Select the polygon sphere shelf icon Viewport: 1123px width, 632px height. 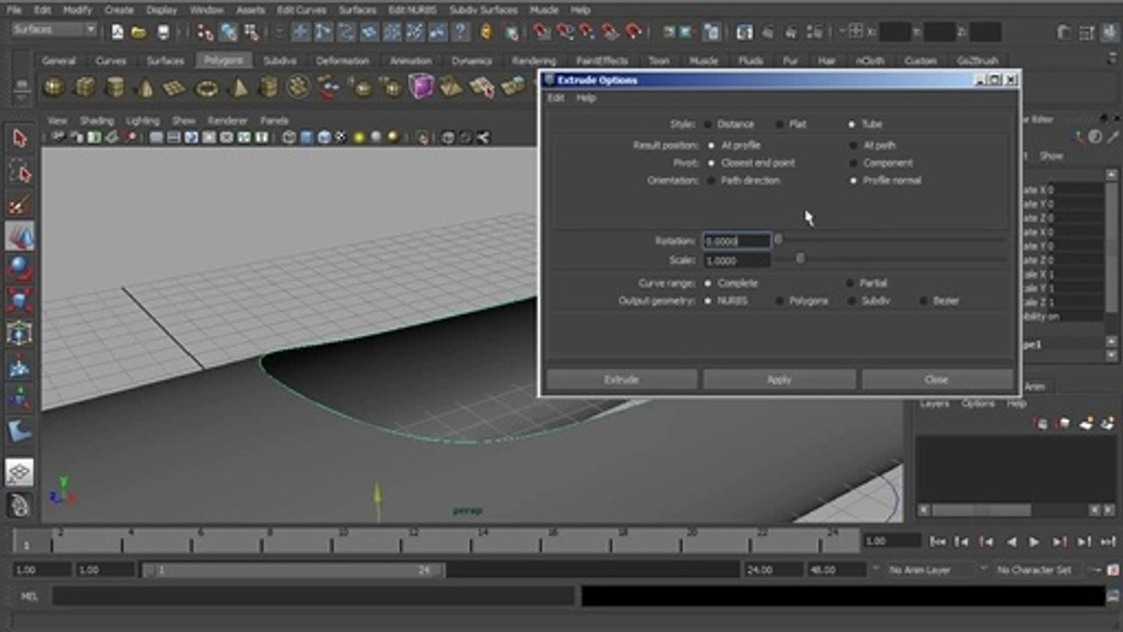tap(54, 87)
